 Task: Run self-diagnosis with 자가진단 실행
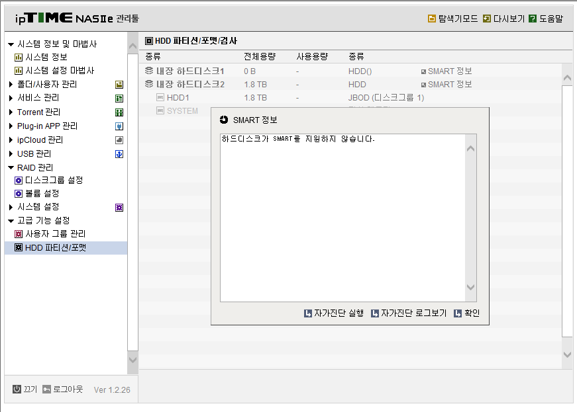(x=334, y=313)
